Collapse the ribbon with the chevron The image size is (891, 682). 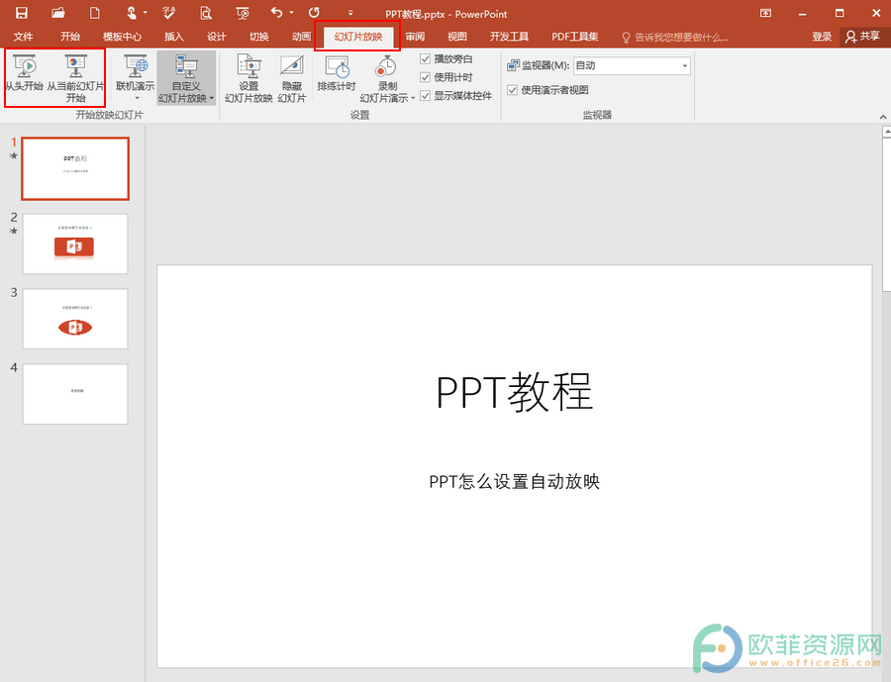point(883,117)
